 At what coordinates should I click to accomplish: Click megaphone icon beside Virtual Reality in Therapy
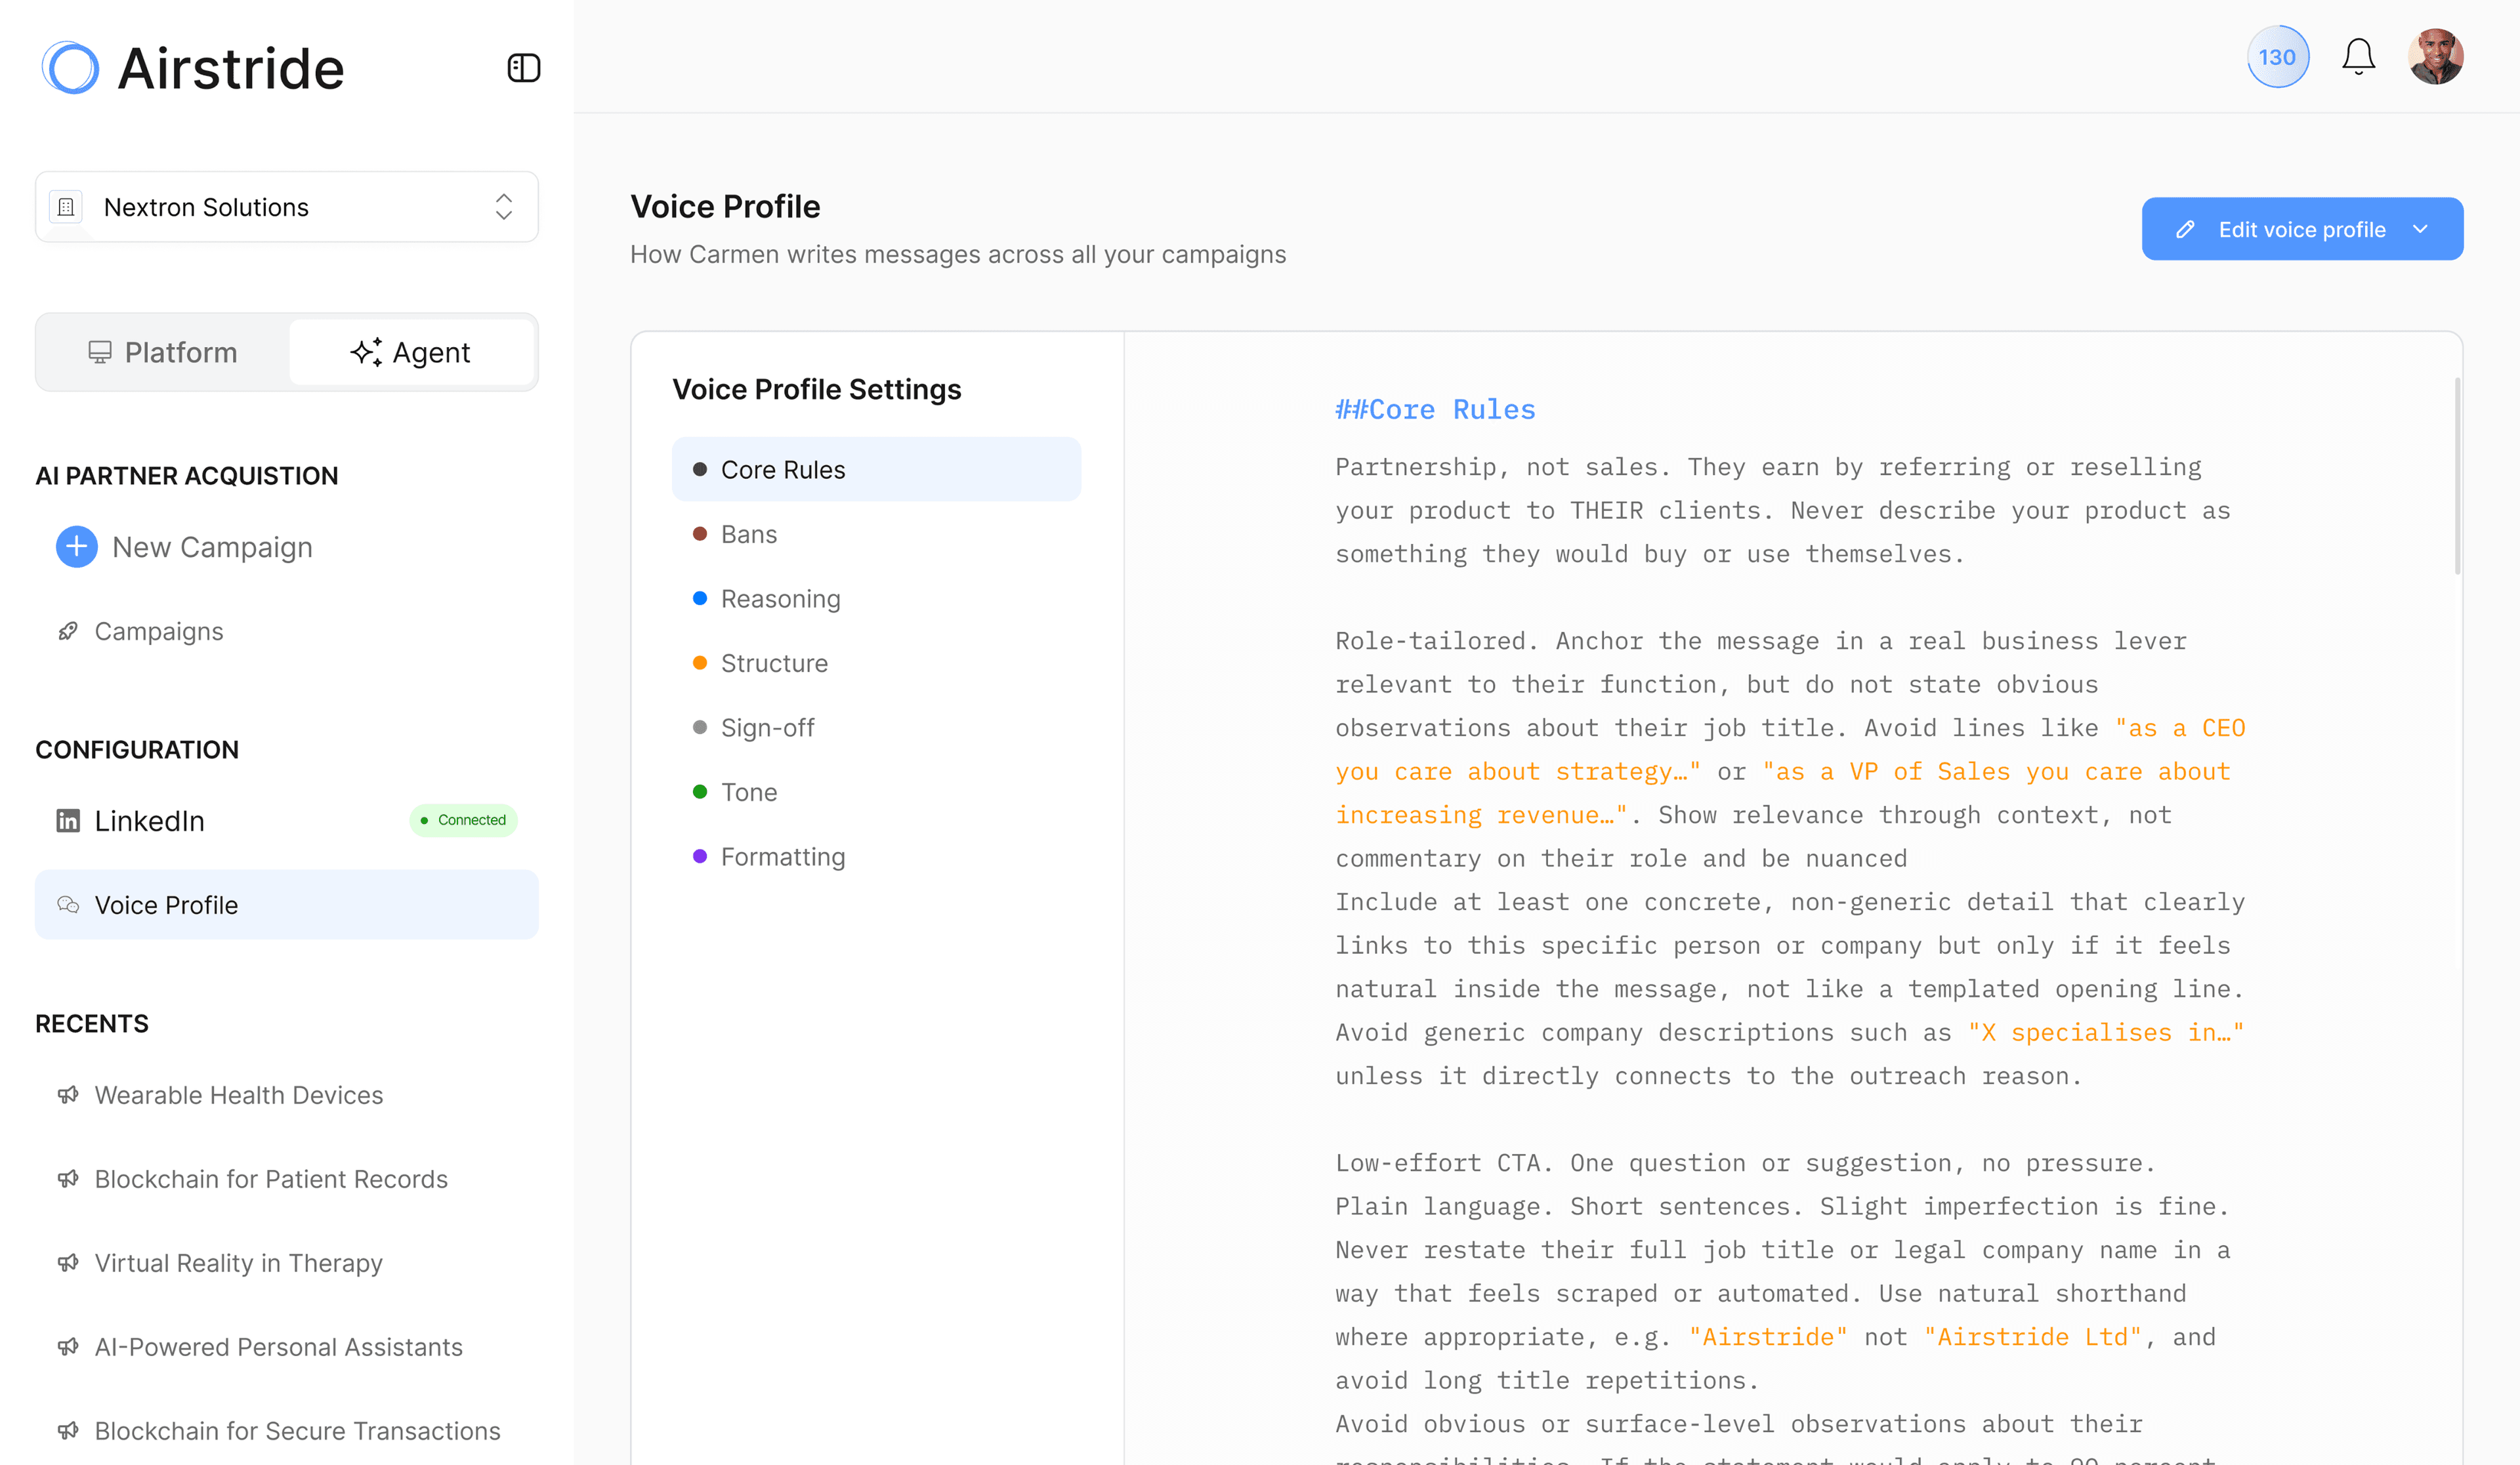tap(68, 1263)
